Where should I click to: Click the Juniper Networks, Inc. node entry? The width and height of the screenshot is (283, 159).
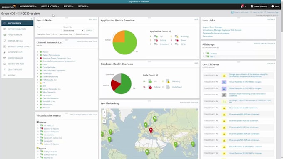(x=52, y=89)
